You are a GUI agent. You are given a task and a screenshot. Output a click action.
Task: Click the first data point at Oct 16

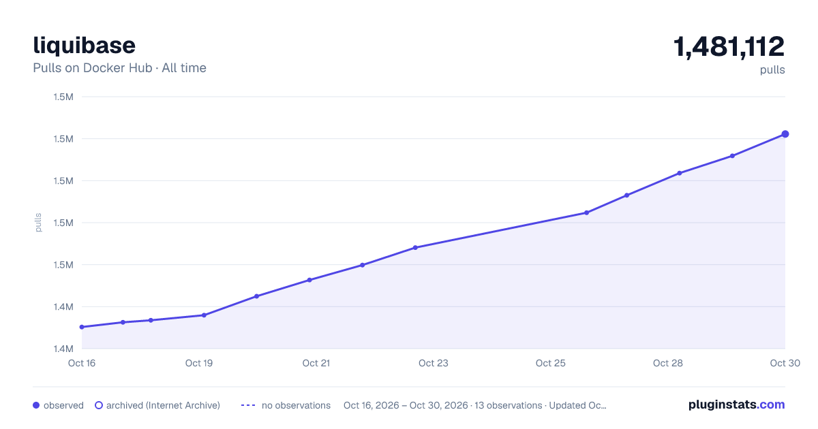pos(82,327)
